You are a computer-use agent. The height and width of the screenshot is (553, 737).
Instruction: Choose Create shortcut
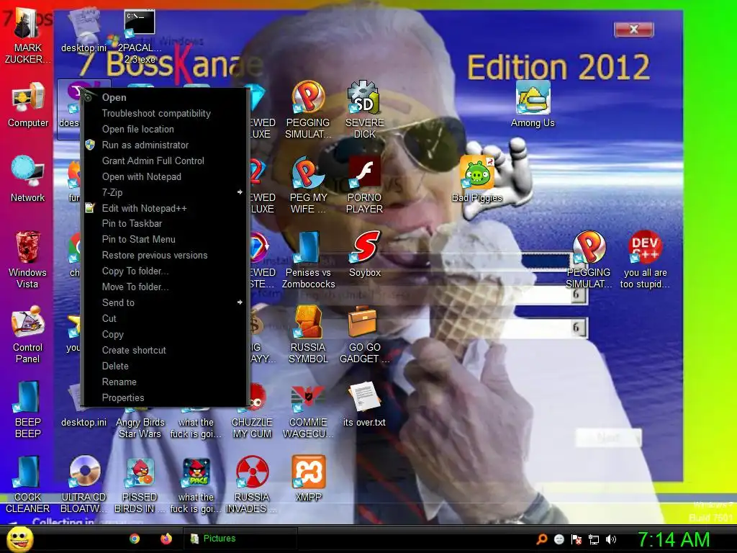[165, 351]
